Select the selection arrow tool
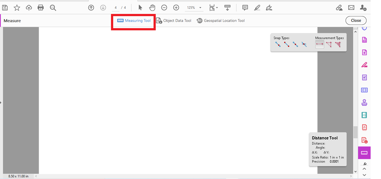This screenshot has height=179, width=381. (x=140, y=7)
